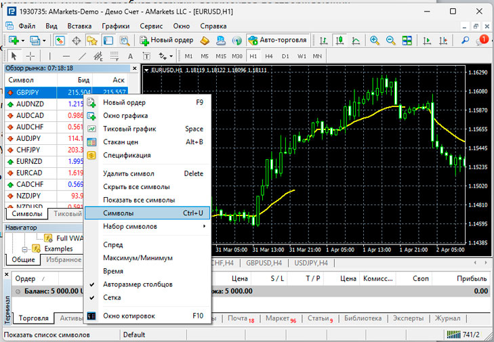Screen dimensions: 494x342
Task: Click the Новый ордер toolbar button
Action: tap(167, 40)
